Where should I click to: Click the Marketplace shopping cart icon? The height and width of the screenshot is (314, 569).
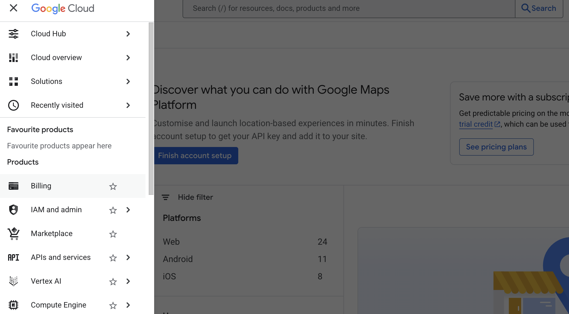click(x=14, y=234)
